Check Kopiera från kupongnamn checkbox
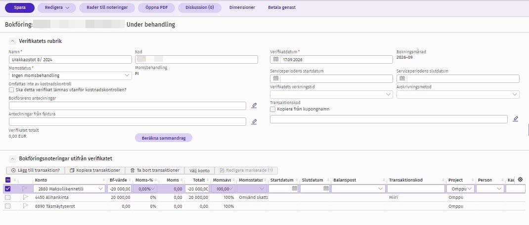This screenshot has width=529, height=225. (x=272, y=109)
